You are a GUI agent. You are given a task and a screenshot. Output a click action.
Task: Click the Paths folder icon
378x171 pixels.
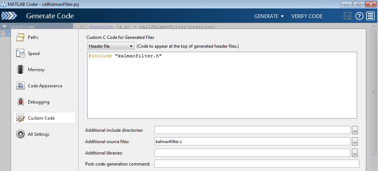(x=21, y=37)
